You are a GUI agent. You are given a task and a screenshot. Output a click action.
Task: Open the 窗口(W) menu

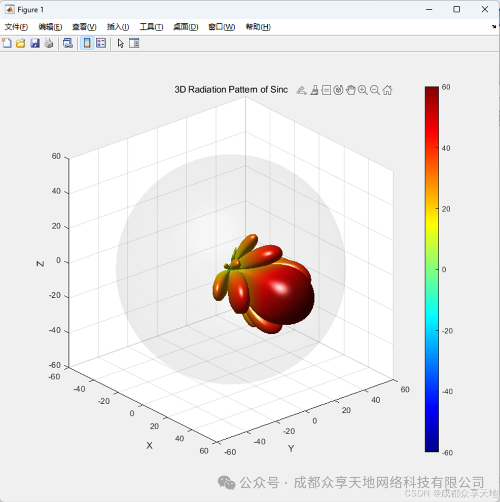pos(222,27)
